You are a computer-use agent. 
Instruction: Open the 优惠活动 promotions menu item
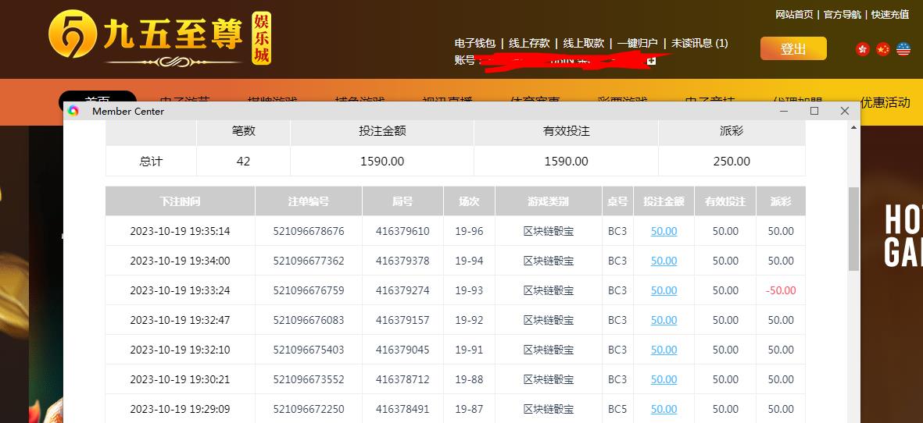tap(885, 102)
